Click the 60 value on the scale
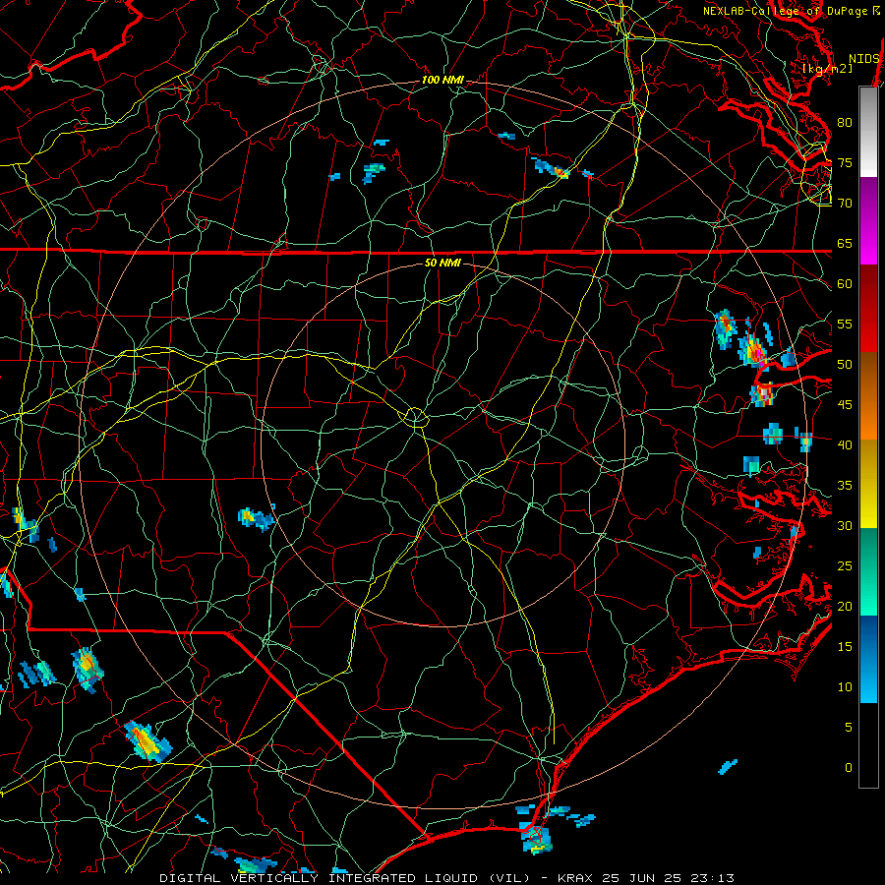885x885 pixels. (x=845, y=284)
